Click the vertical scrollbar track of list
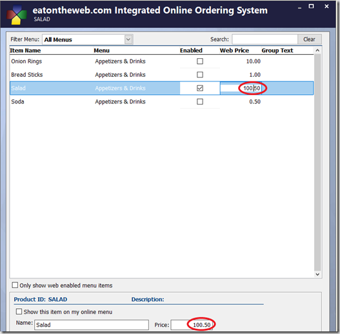The height and width of the screenshot is (334, 340). pyautogui.click(x=317, y=162)
